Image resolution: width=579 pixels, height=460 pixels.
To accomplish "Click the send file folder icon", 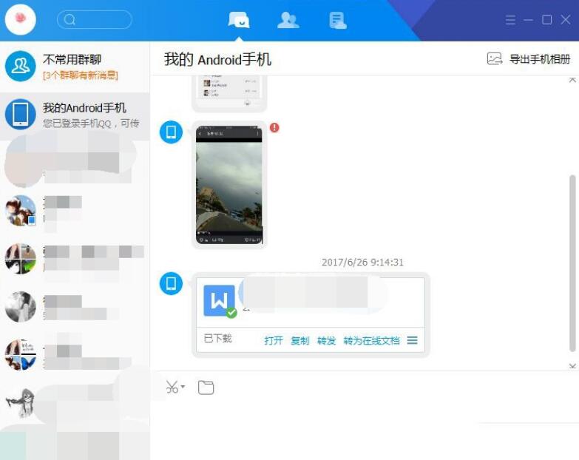I will (x=206, y=388).
